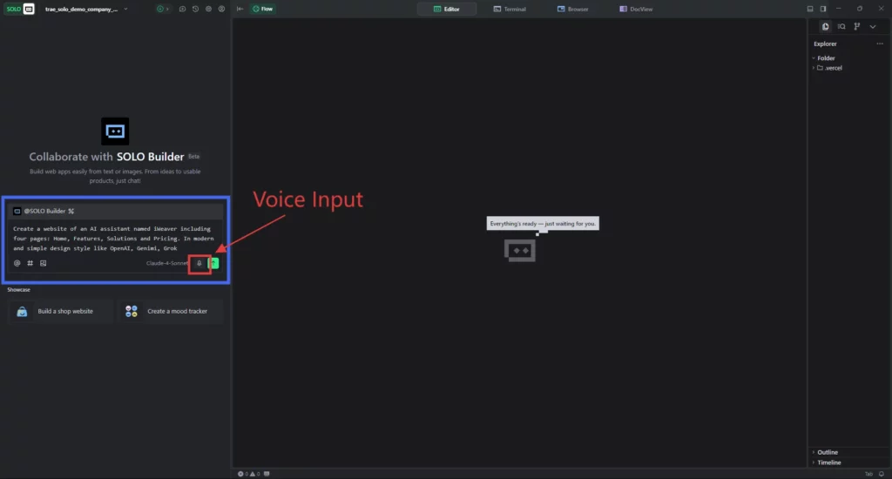Switch to the DocView tab
The image size is (892, 479).
point(636,9)
